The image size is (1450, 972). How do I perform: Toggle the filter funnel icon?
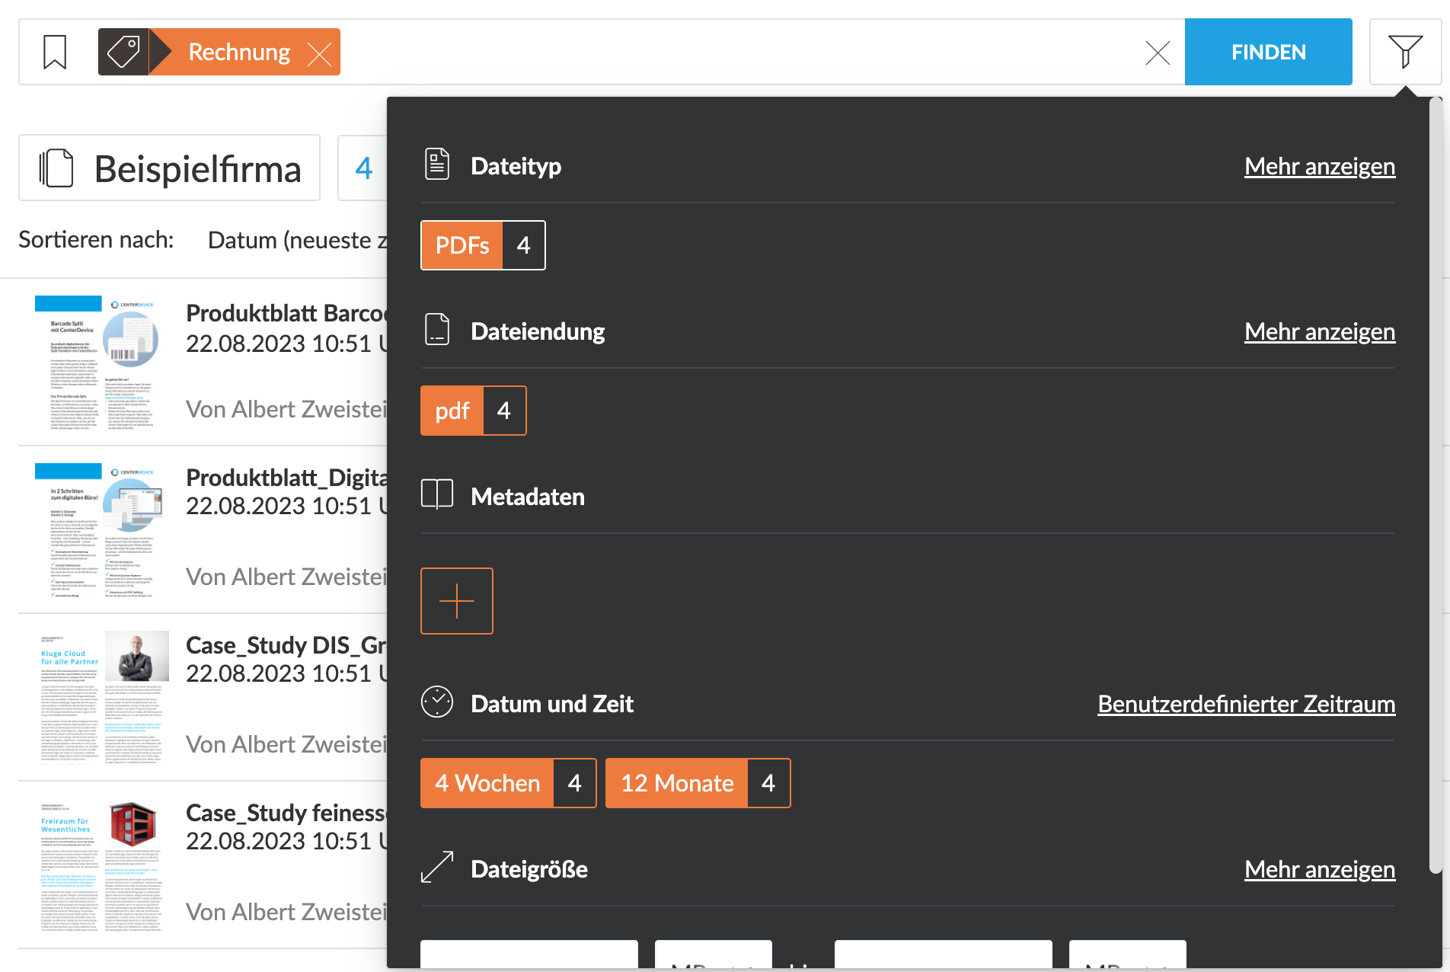tap(1405, 52)
